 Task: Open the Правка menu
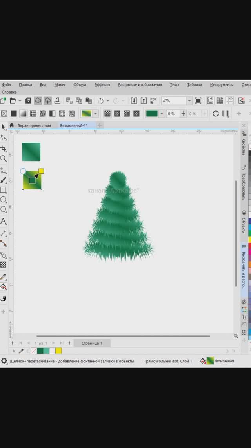pyautogui.click(x=25, y=84)
